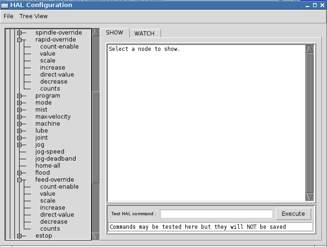Click tree panel scrollbar up arrow

(96, 32)
